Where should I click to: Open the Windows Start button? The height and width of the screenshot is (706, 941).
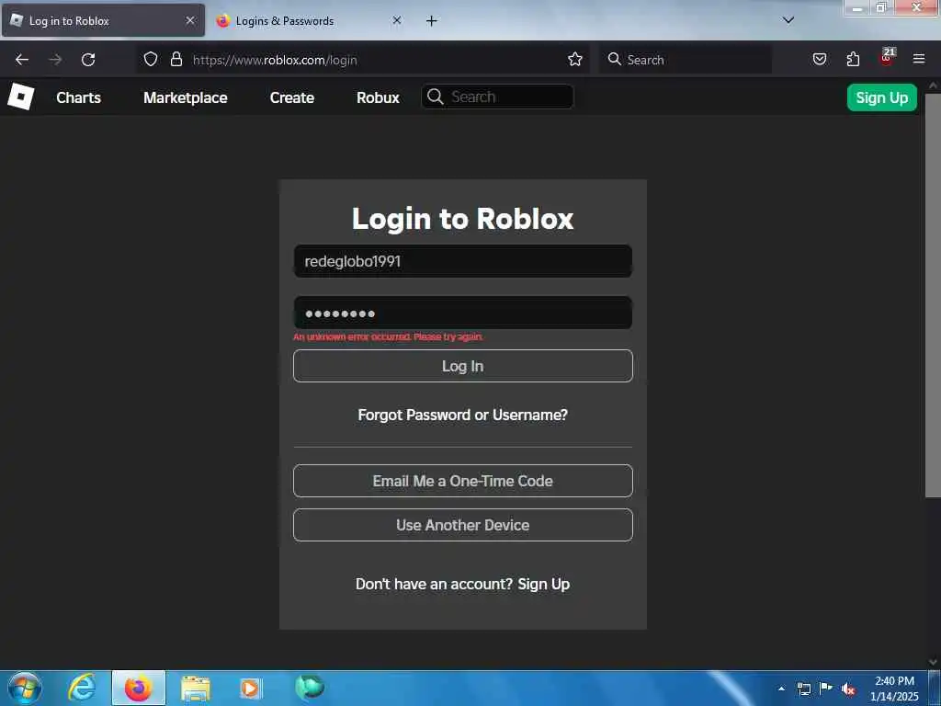(25, 688)
